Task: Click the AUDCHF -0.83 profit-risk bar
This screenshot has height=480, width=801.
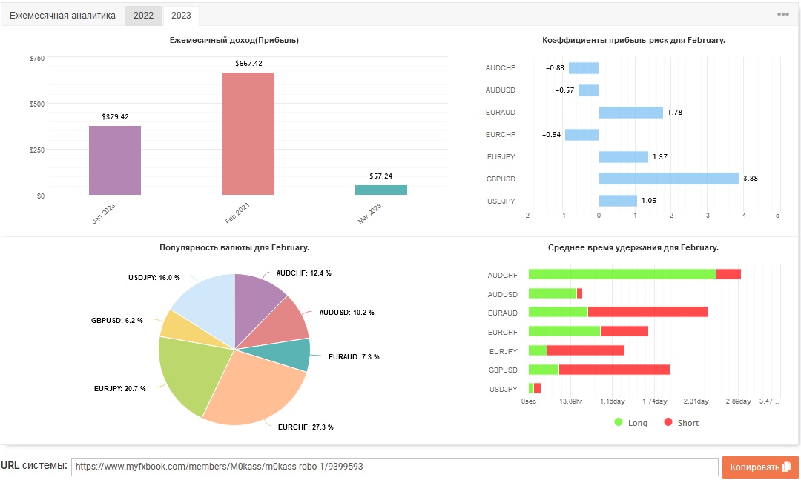Action: point(584,68)
